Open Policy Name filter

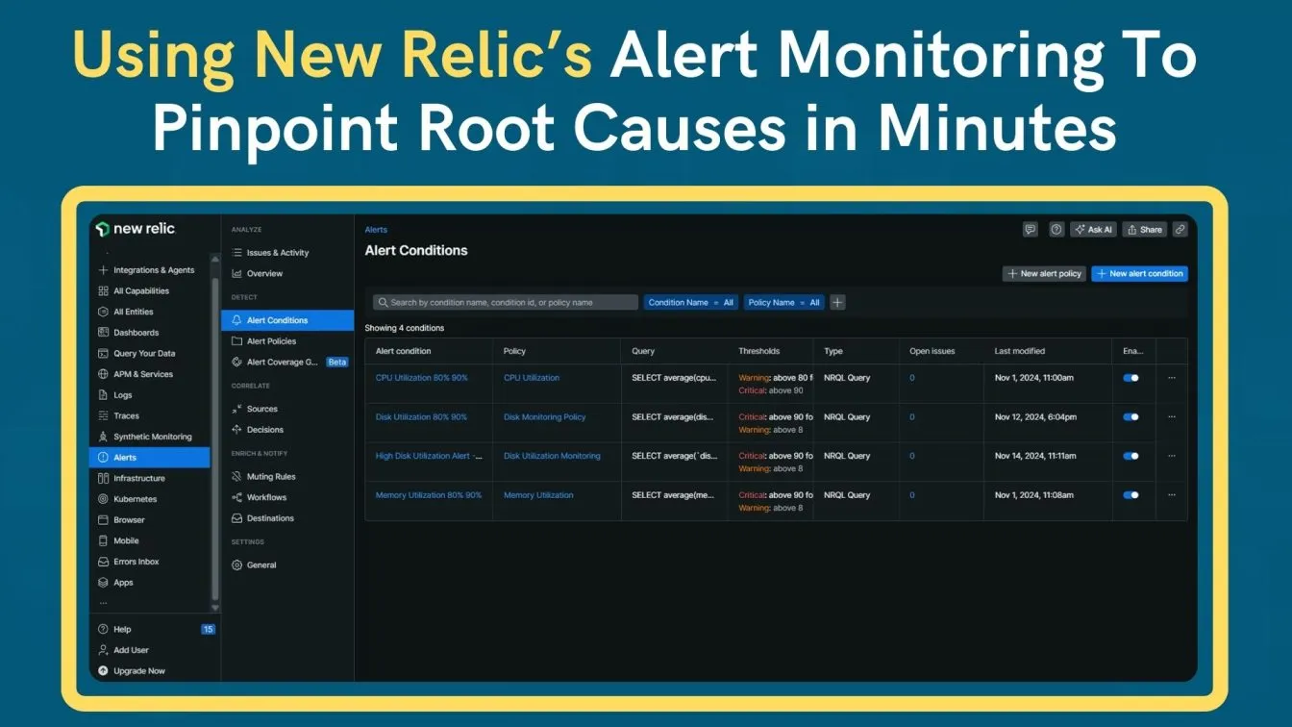pyautogui.click(x=783, y=302)
